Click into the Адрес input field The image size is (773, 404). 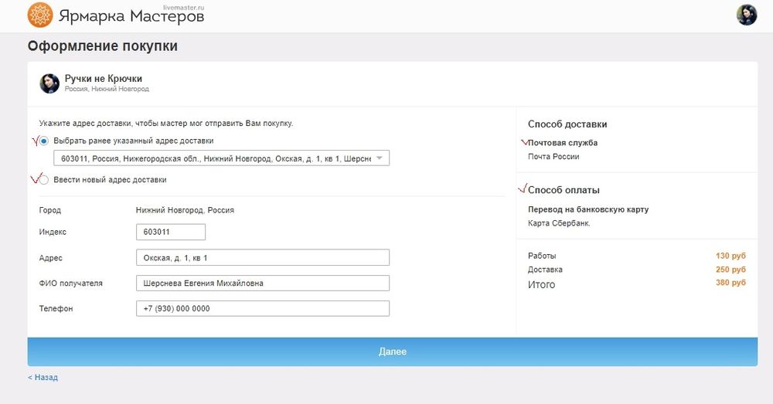[262, 258]
